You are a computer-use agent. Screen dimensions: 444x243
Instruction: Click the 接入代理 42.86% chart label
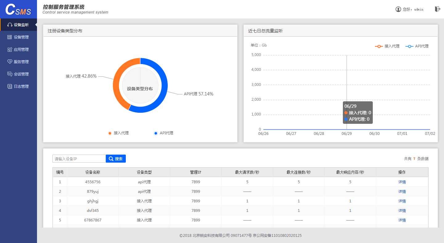(x=81, y=76)
